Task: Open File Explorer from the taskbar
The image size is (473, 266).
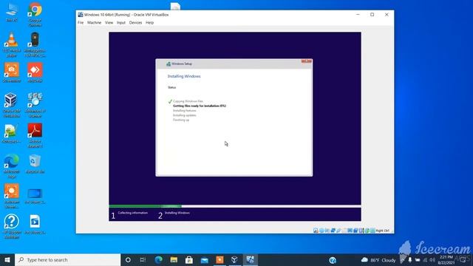Action: click(x=174, y=259)
